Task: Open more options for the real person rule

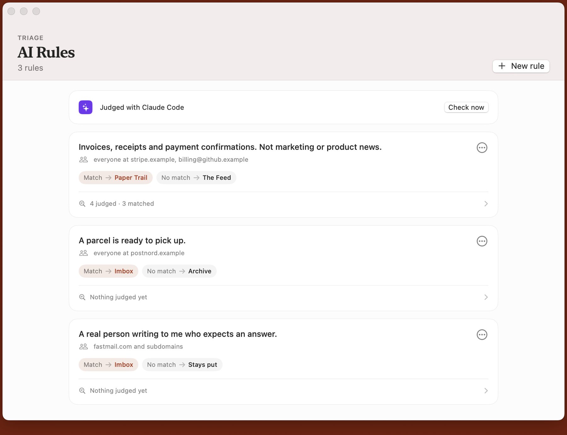Action: coord(482,334)
